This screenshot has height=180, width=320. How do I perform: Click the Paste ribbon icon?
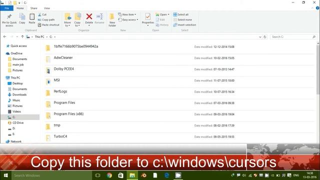click(32, 18)
